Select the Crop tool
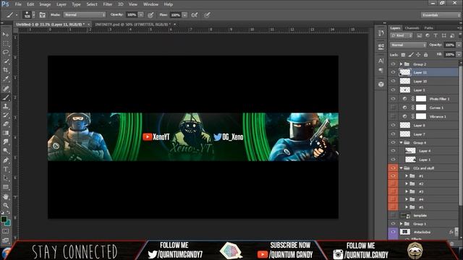This screenshot has width=463, height=260. [x=6, y=70]
